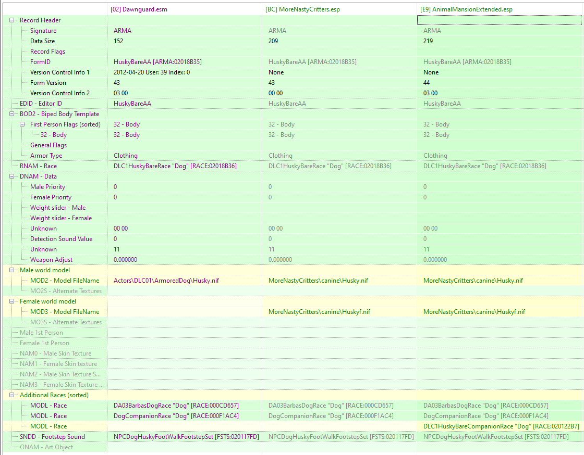
Task: Click AnimalMansionExtended column's Huskyf.nif female model cell
Action: (x=474, y=312)
